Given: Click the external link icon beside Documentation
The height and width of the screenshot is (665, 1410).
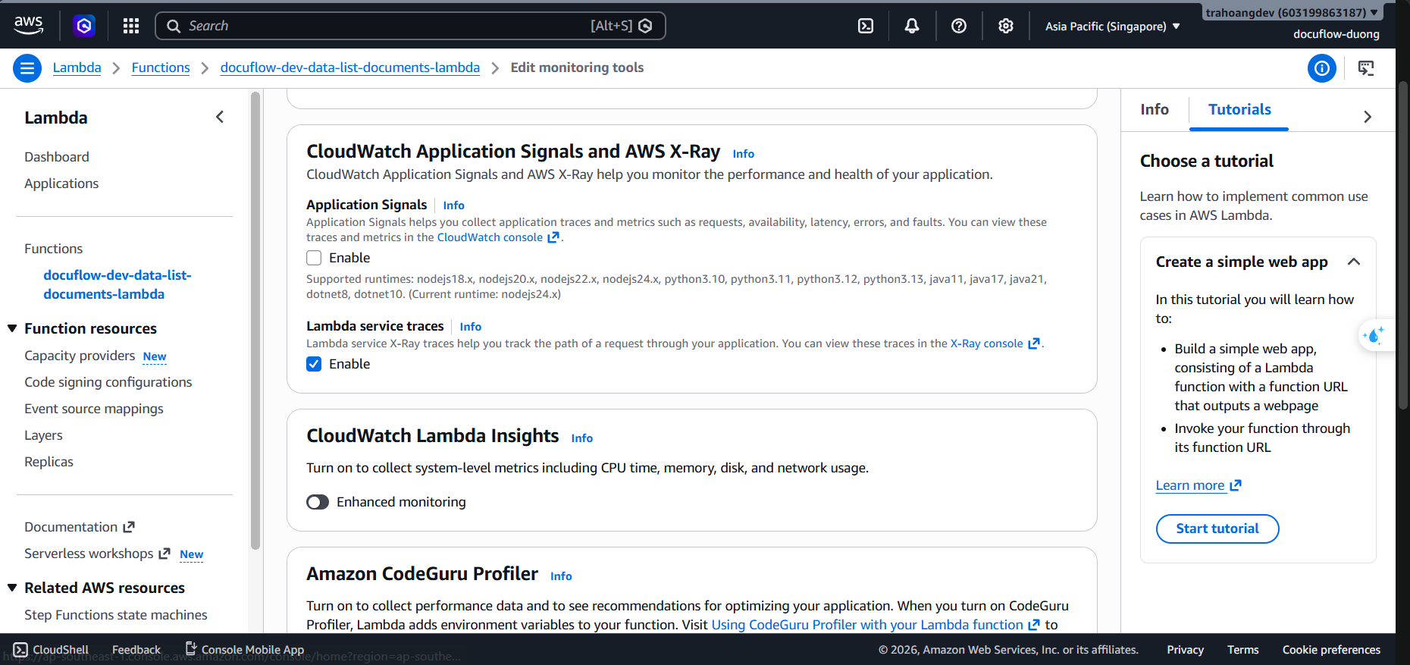Looking at the screenshot, I should point(129,526).
